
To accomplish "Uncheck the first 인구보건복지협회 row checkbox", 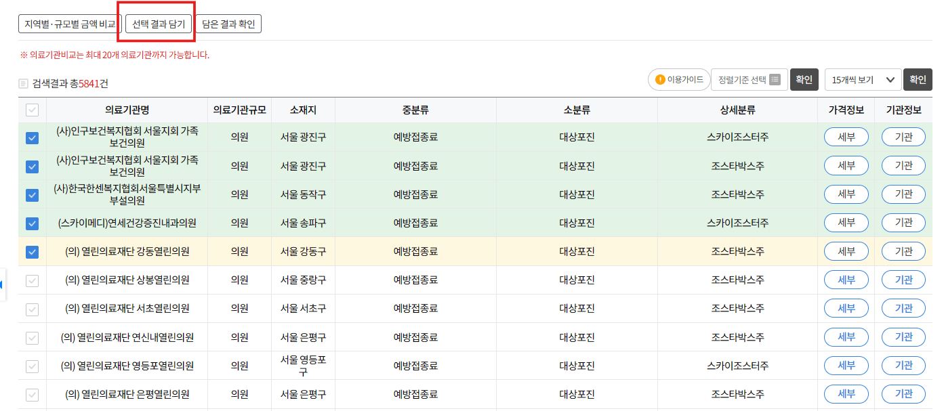I will pyautogui.click(x=31, y=137).
